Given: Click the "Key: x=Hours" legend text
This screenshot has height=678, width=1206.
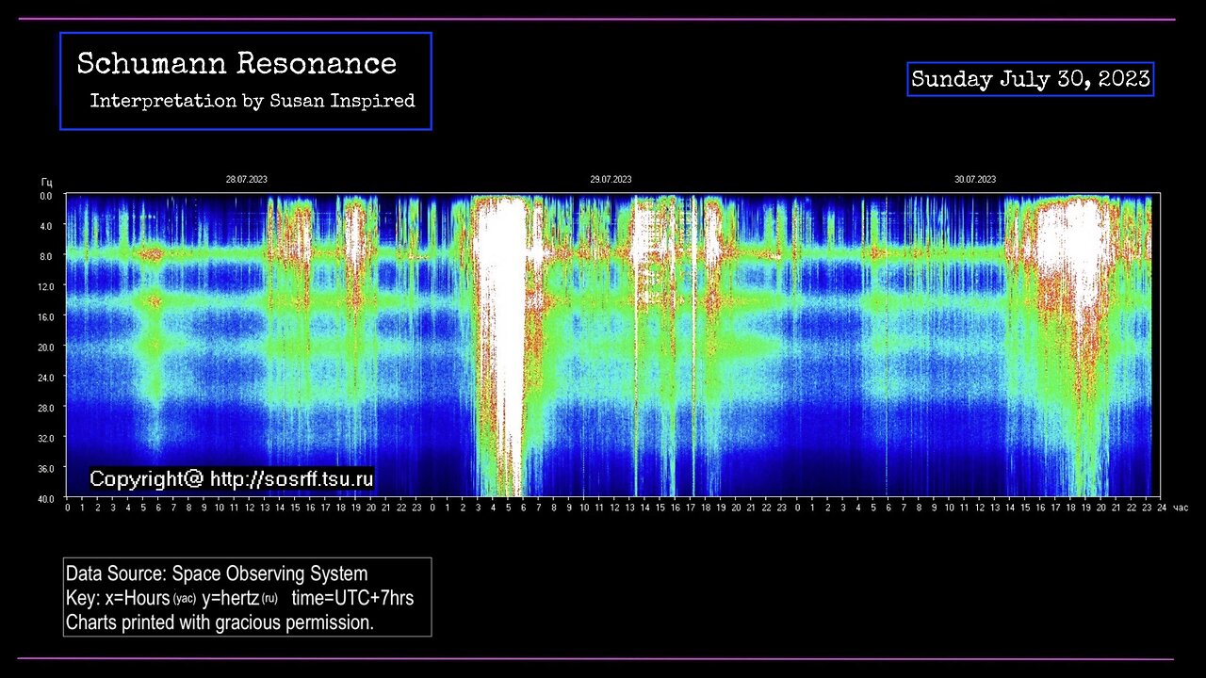Looking at the screenshot, I should coord(118,598).
